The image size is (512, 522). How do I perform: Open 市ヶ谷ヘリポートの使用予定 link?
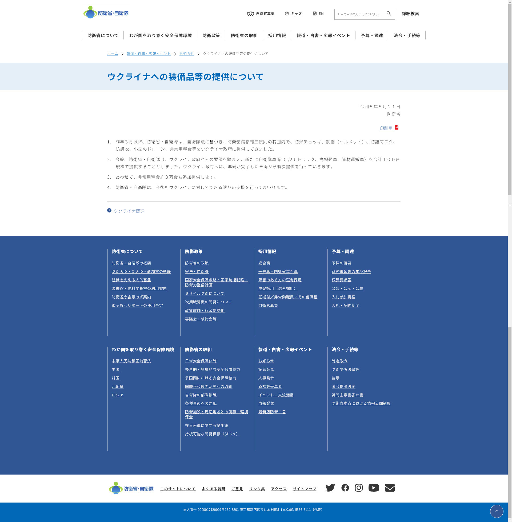(137, 305)
